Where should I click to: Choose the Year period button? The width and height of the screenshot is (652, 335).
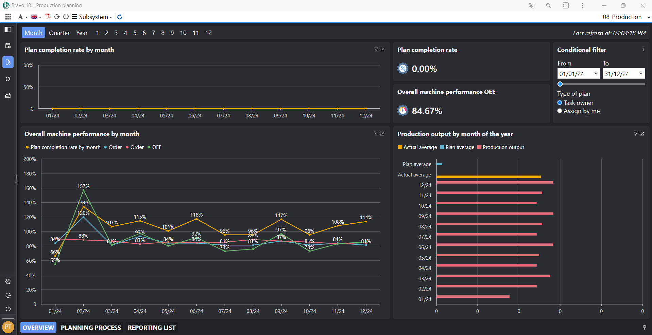pyautogui.click(x=82, y=33)
